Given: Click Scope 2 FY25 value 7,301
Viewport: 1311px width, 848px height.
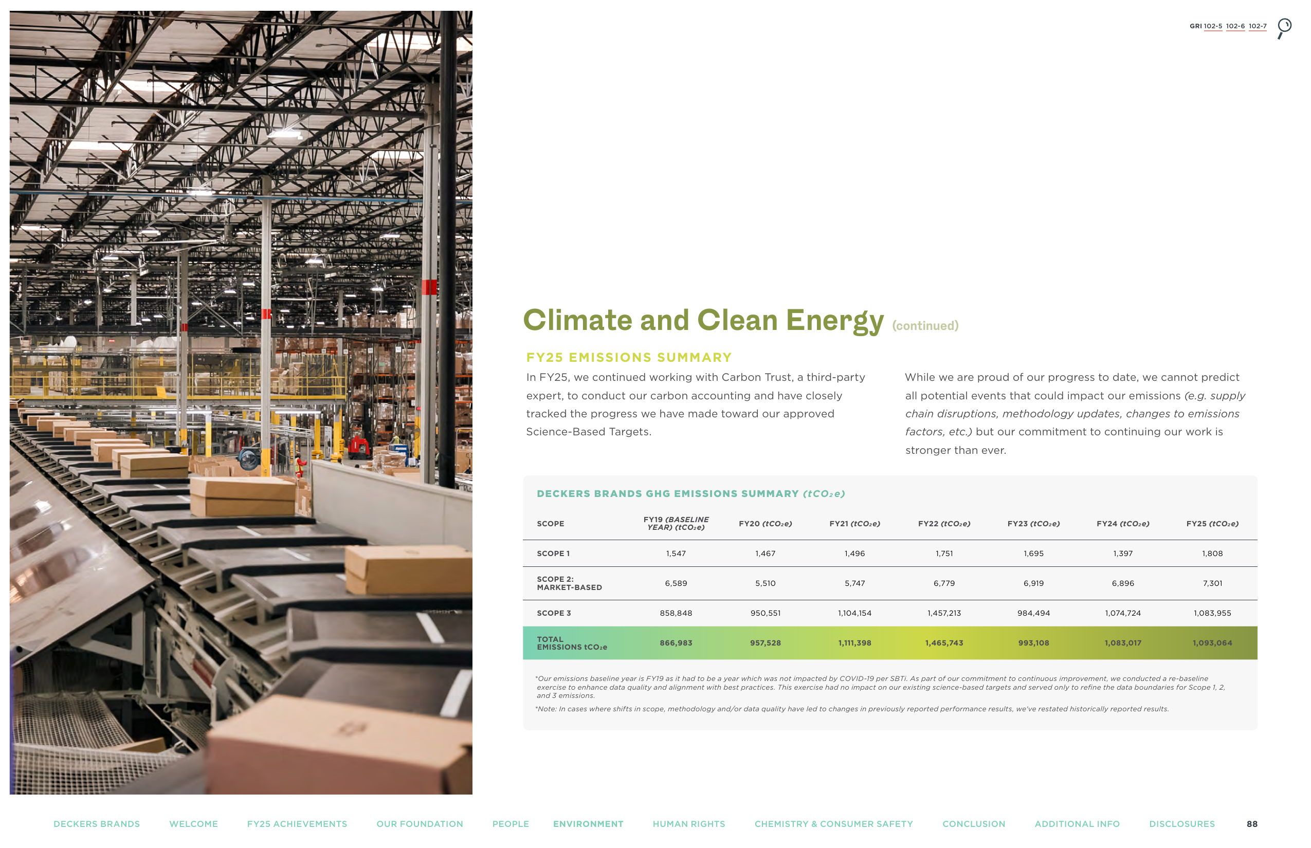Looking at the screenshot, I should click(1212, 583).
